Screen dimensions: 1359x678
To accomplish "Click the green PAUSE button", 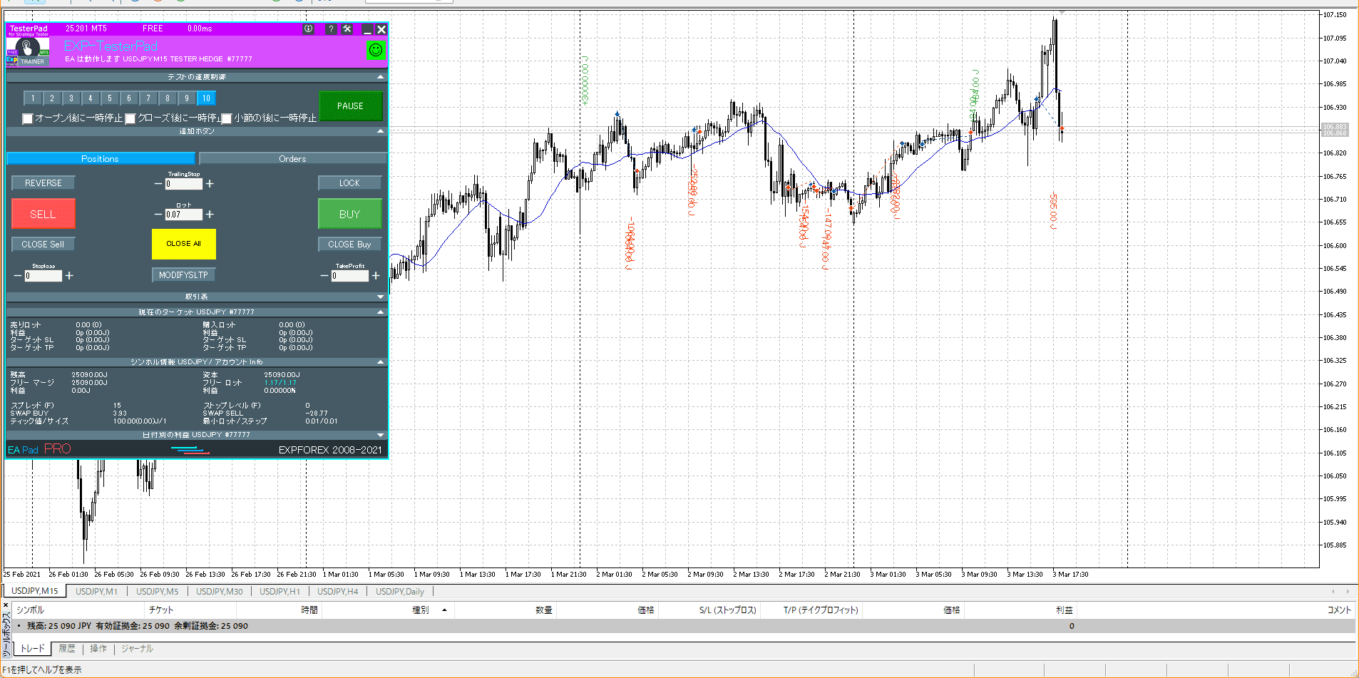I will (350, 106).
